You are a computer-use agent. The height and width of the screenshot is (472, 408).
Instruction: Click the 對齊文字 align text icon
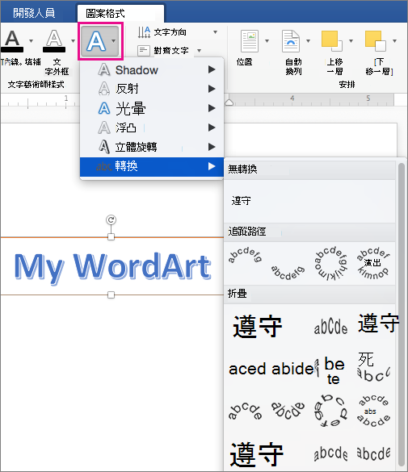pyautogui.click(x=144, y=51)
